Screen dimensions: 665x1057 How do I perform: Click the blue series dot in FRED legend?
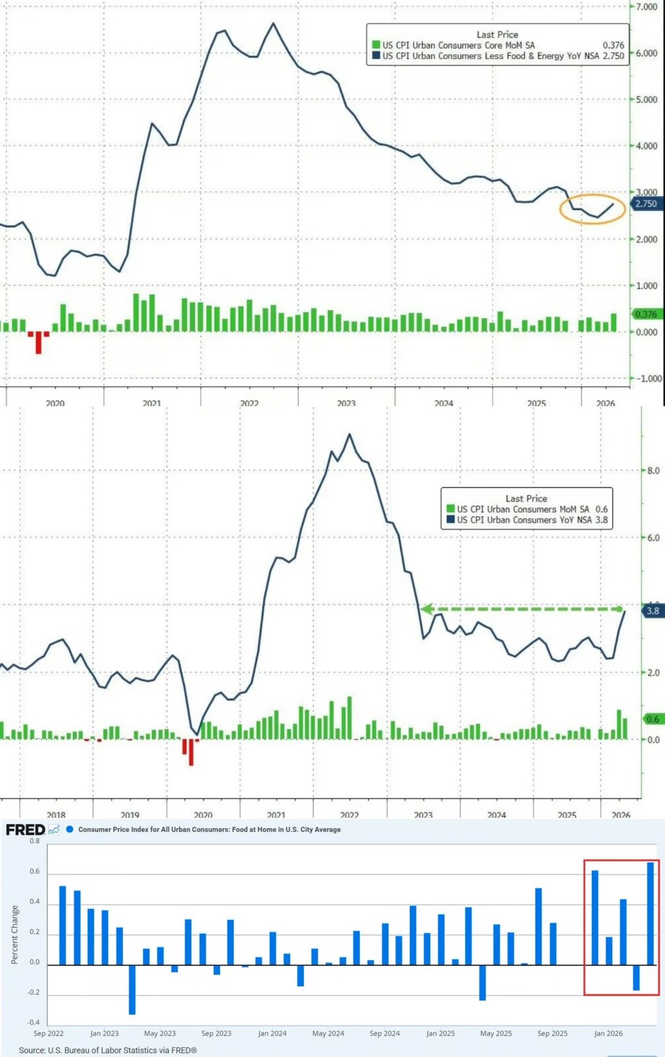pyautogui.click(x=70, y=829)
